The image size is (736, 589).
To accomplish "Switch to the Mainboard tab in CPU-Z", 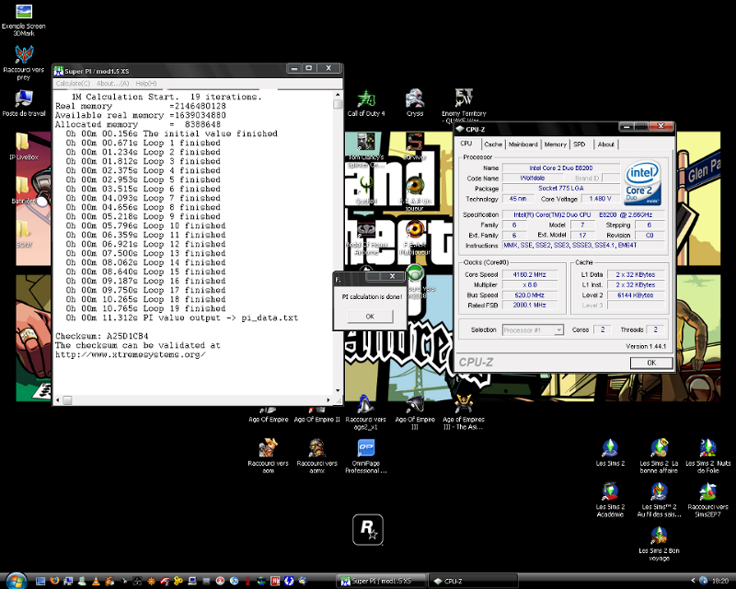I will click(523, 144).
